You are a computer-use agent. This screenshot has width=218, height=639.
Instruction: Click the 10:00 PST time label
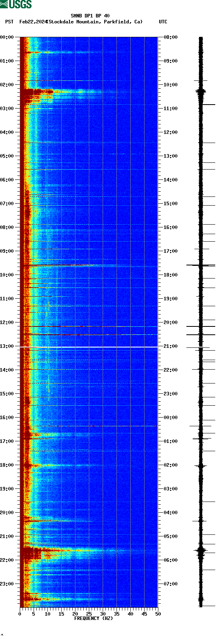(7, 275)
